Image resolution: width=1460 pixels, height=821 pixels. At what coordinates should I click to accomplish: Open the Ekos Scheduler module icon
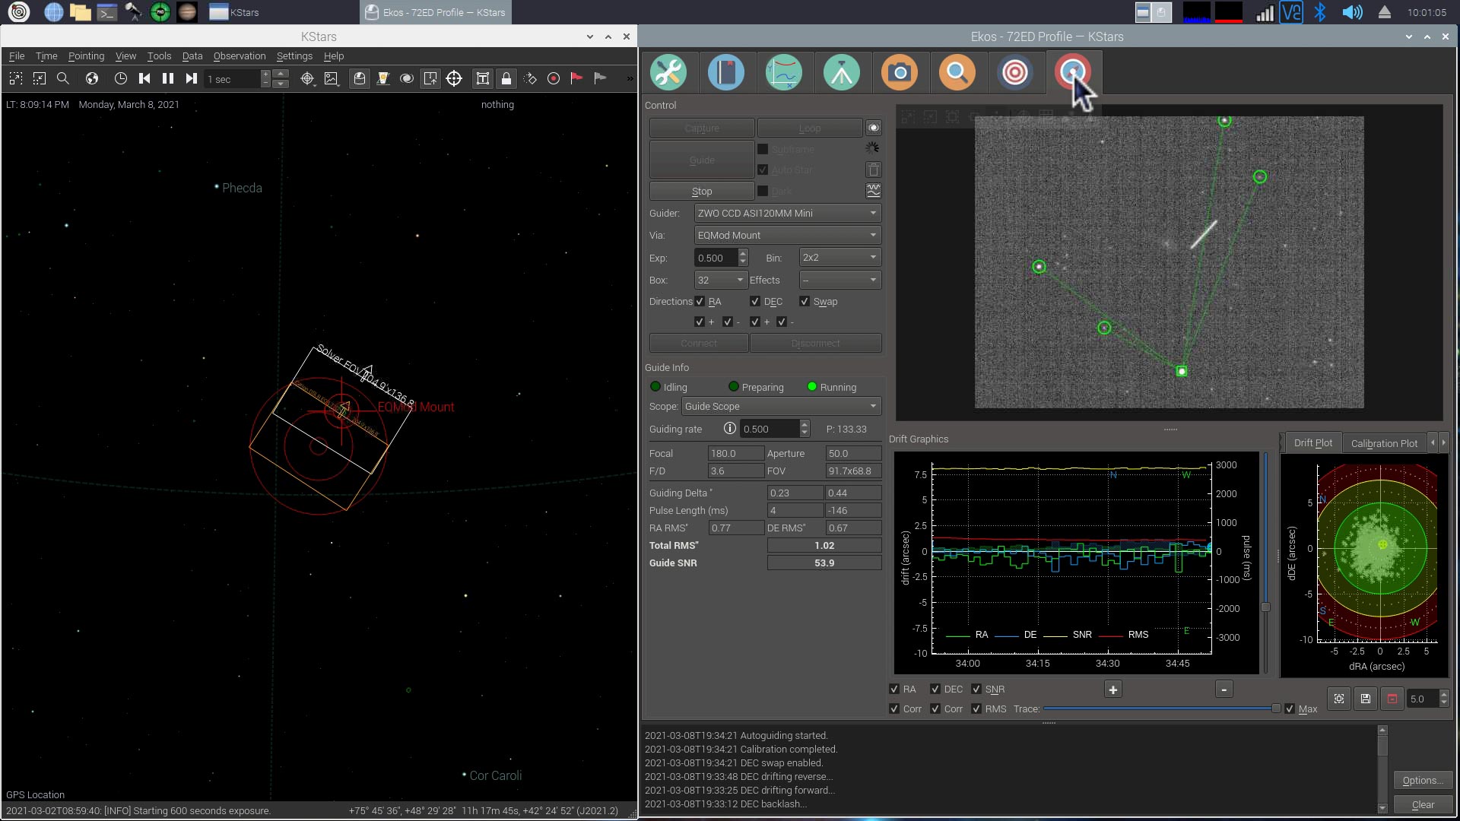[726, 73]
